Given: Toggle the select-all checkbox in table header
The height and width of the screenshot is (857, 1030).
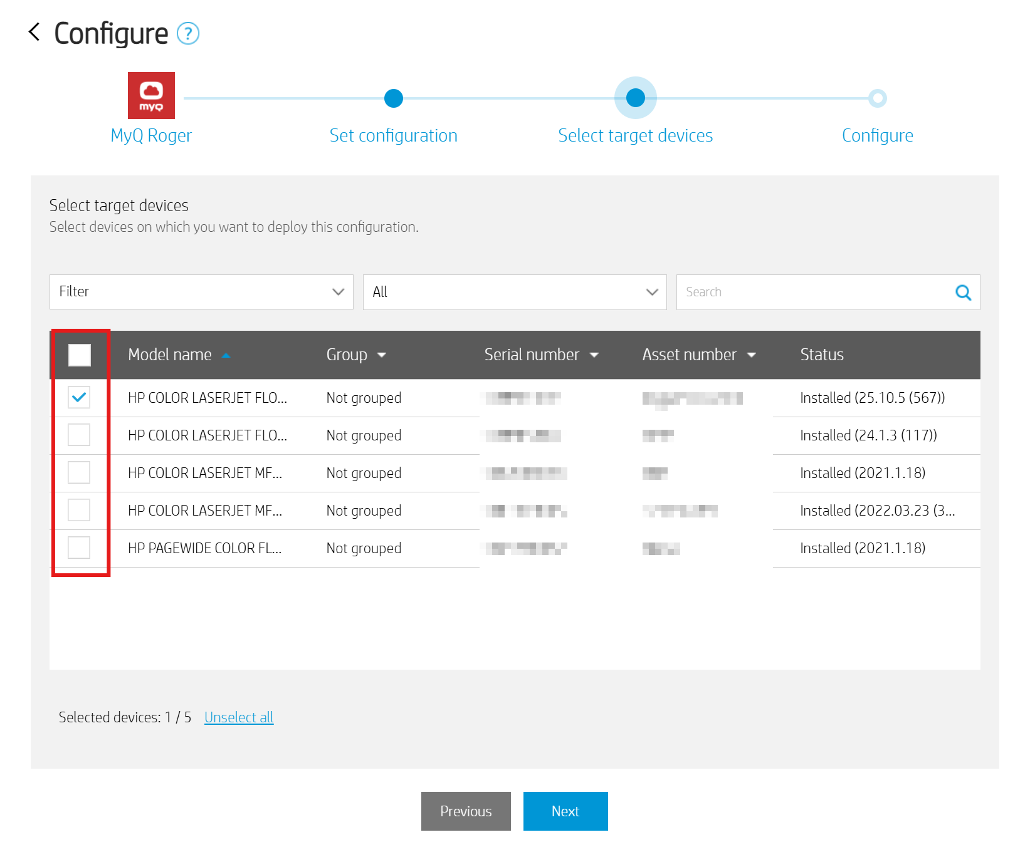Looking at the screenshot, I should tap(80, 355).
